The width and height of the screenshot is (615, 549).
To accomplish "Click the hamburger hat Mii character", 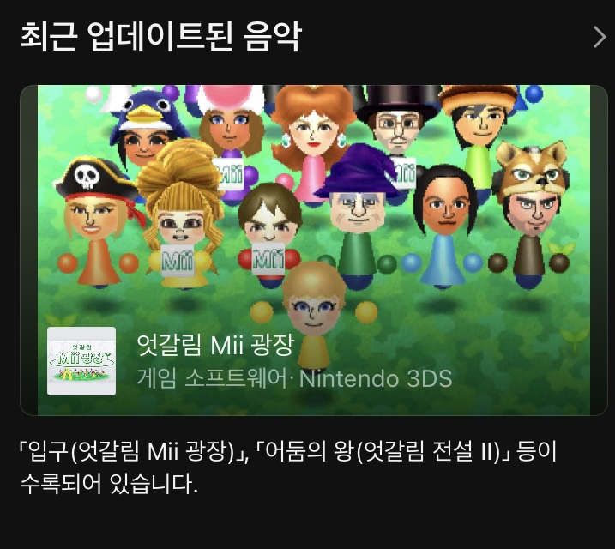I will click(x=480, y=130).
